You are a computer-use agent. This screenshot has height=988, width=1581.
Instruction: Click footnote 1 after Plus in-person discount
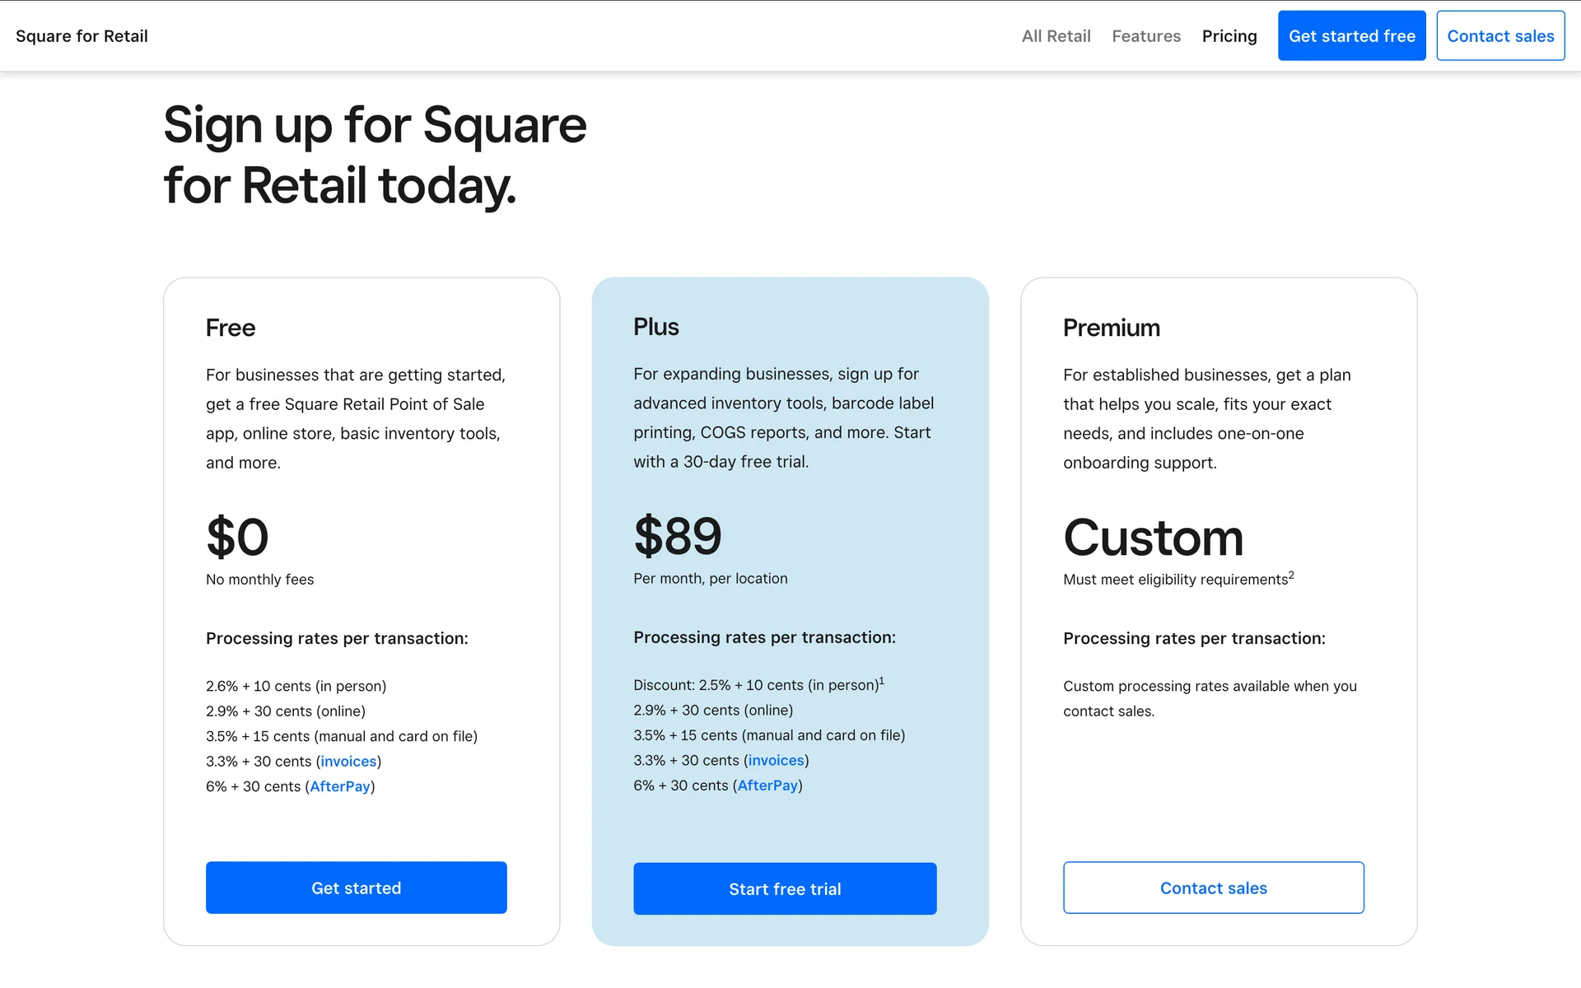[881, 681]
